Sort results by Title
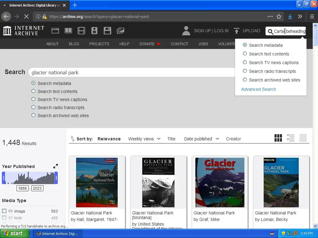This screenshot has height=238, width=318. point(171,139)
